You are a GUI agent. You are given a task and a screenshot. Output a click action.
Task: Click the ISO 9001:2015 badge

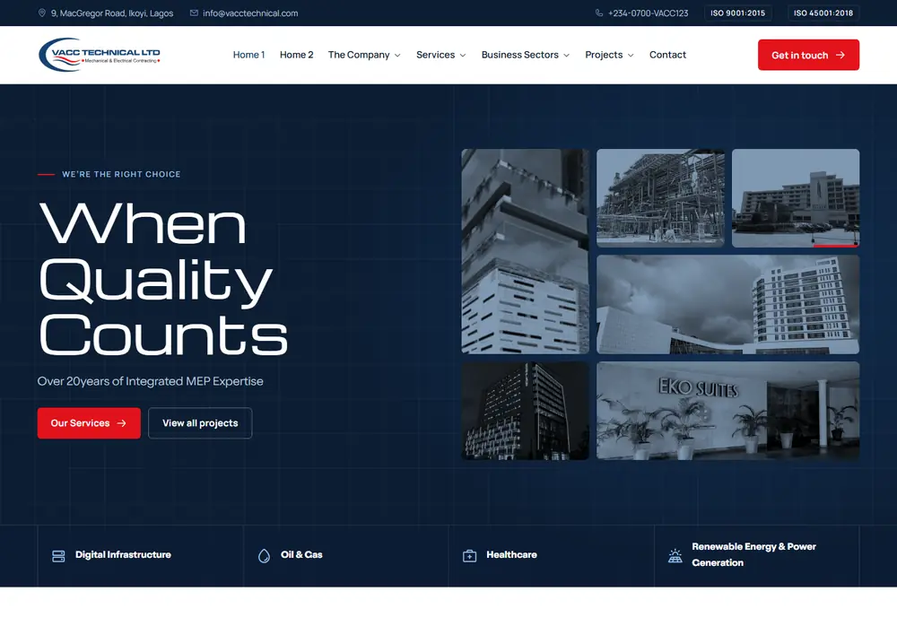coord(737,13)
